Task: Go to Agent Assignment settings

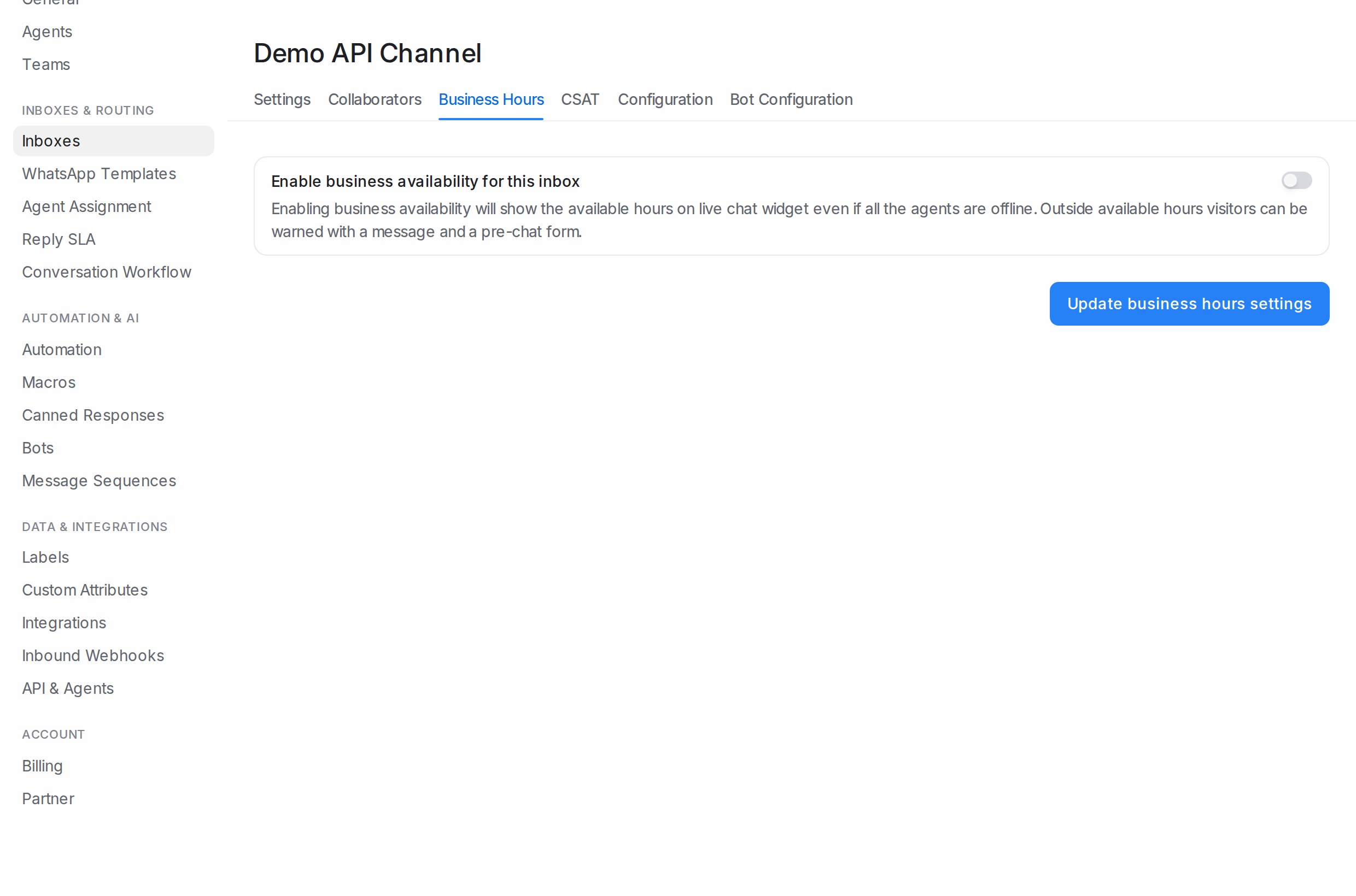Action: click(x=86, y=207)
